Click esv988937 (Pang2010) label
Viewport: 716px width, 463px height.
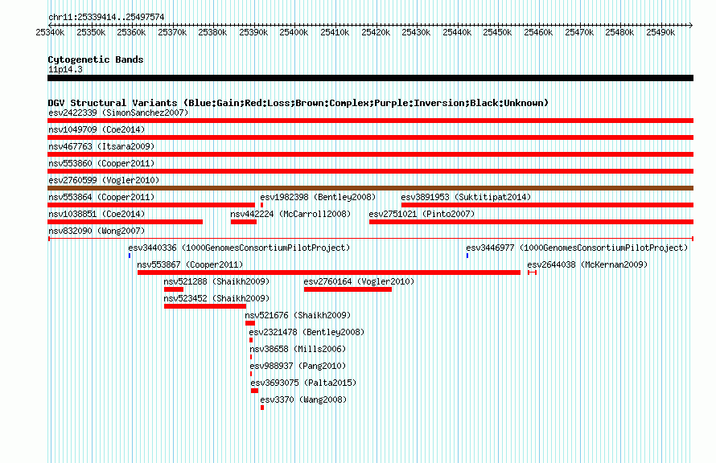[298, 366]
